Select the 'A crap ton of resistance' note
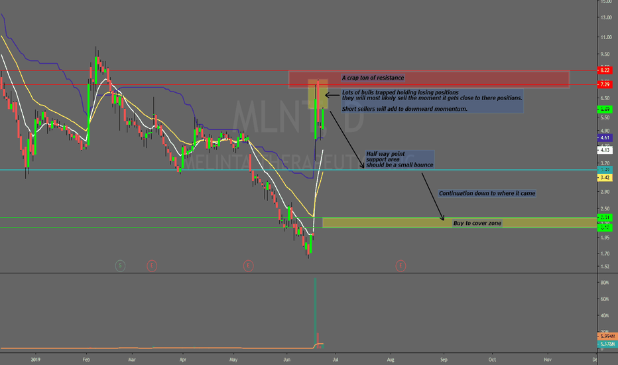618x365 pixels. pyautogui.click(x=373, y=78)
